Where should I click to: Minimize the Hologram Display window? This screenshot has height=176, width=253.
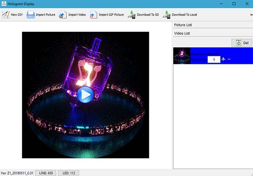tap(221, 4)
